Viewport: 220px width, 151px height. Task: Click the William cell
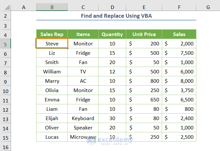(52, 71)
